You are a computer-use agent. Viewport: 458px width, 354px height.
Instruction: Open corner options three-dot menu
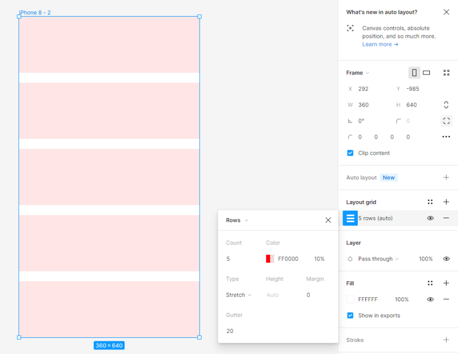coord(446,137)
